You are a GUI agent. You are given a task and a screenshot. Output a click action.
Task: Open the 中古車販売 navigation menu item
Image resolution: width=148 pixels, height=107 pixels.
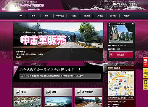click(60, 16)
